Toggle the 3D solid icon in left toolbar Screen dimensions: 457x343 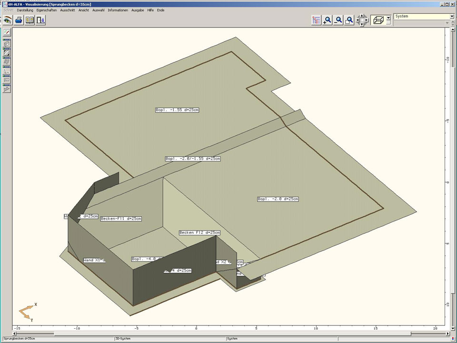click(7, 44)
